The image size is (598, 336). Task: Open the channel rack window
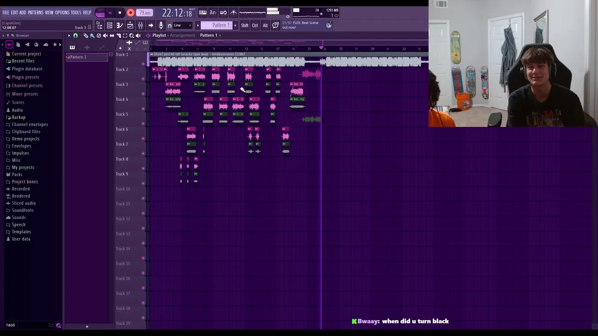click(x=109, y=25)
